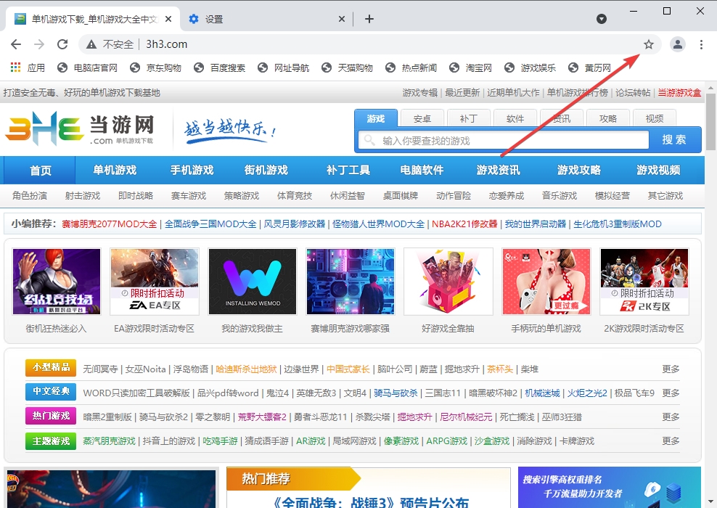Click the 主题游戏 green label
Image resolution: width=717 pixels, height=508 pixels.
(51, 441)
